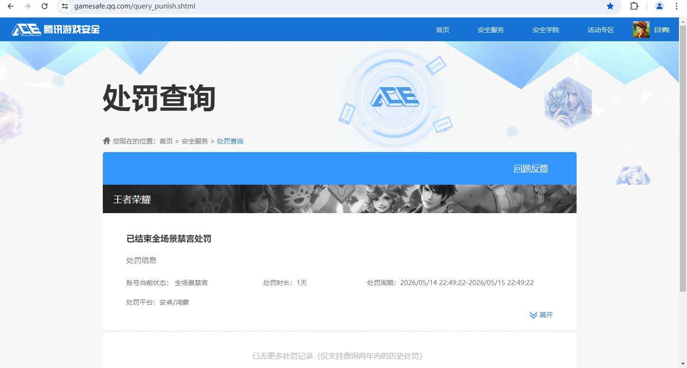Click the ACE 腾讯游戏安全 logo
This screenshot has width=687, height=368.
pos(56,29)
